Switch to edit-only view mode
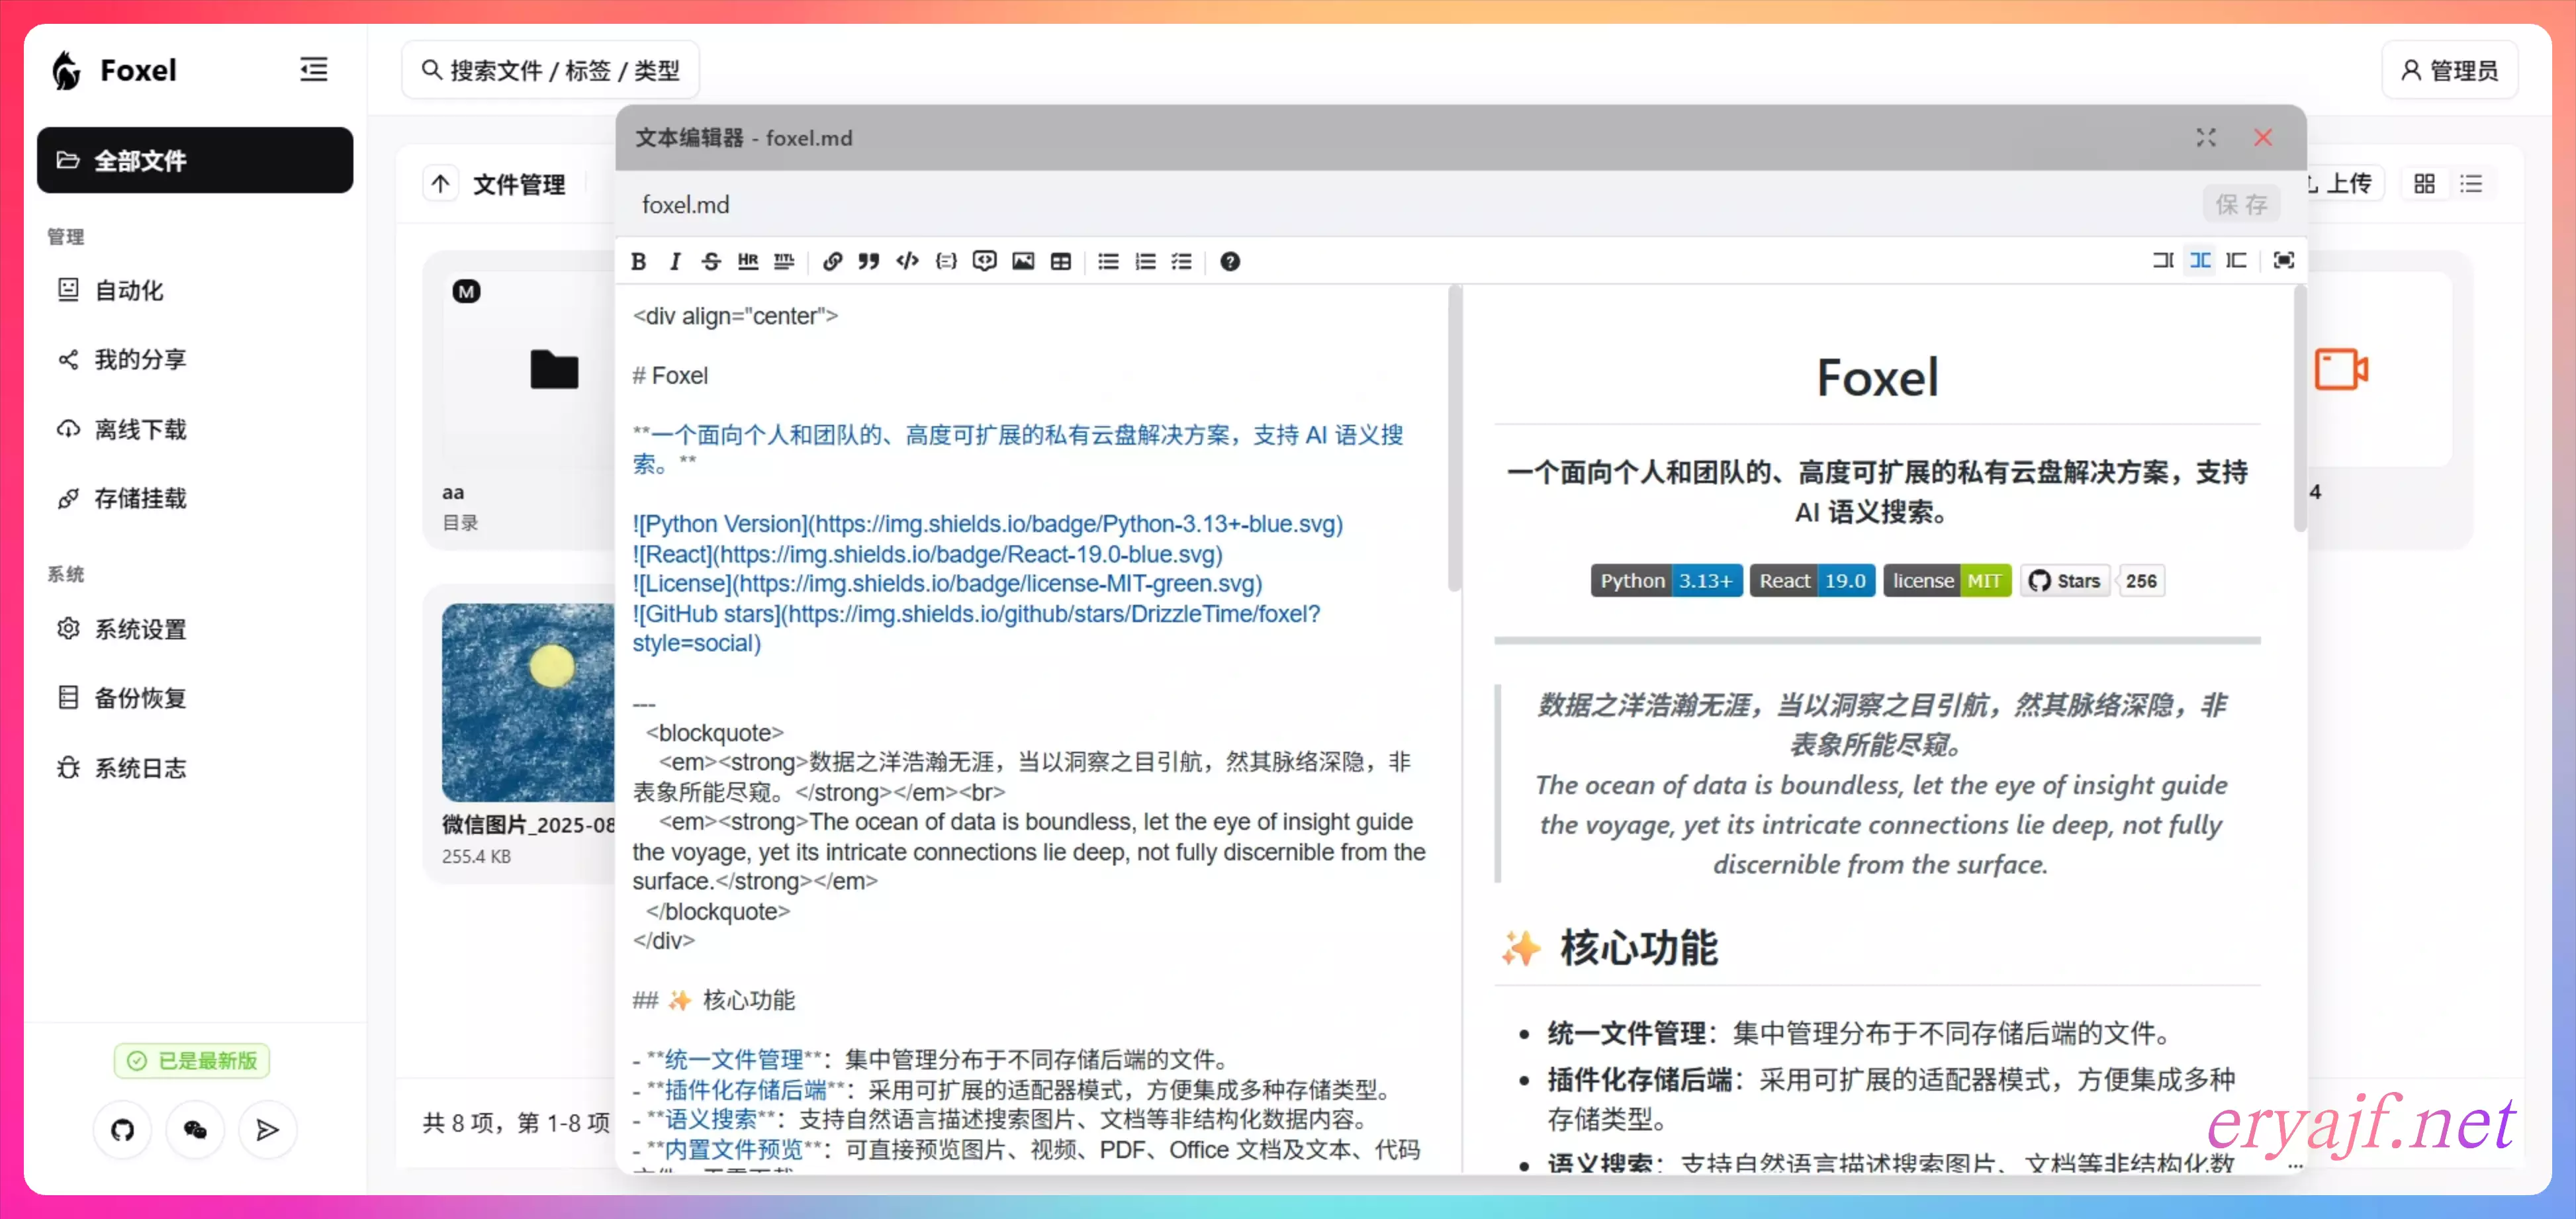2576x1219 pixels. (x=2163, y=260)
